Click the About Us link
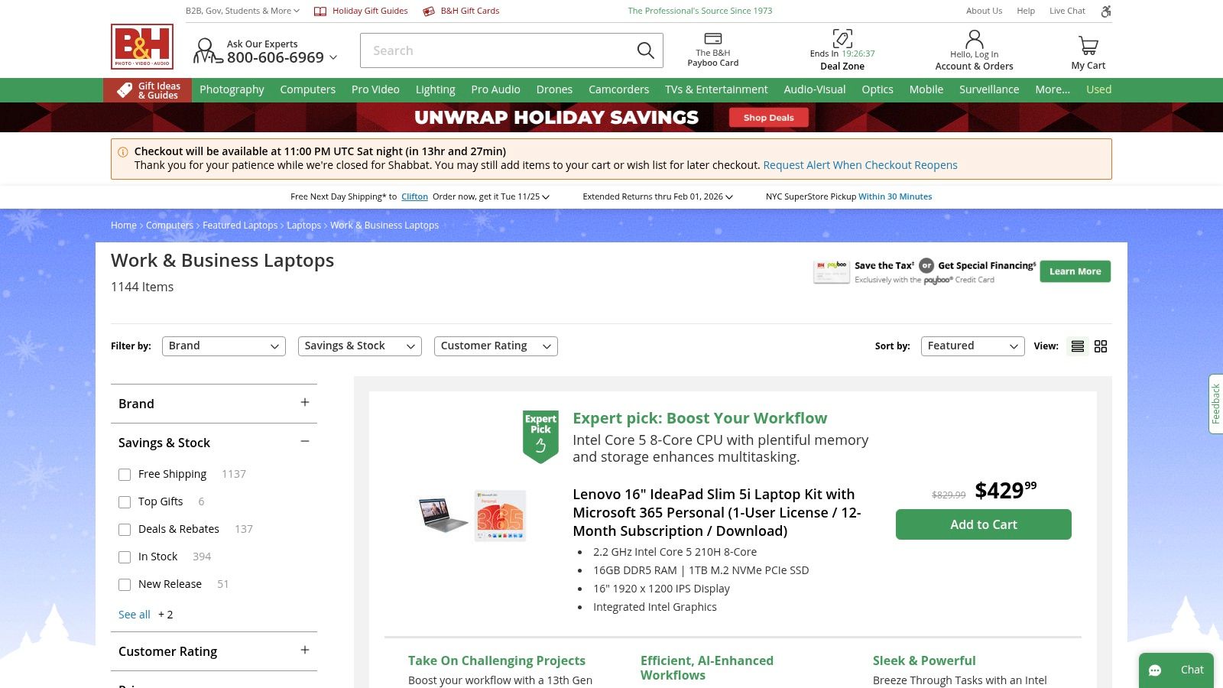 coord(984,11)
